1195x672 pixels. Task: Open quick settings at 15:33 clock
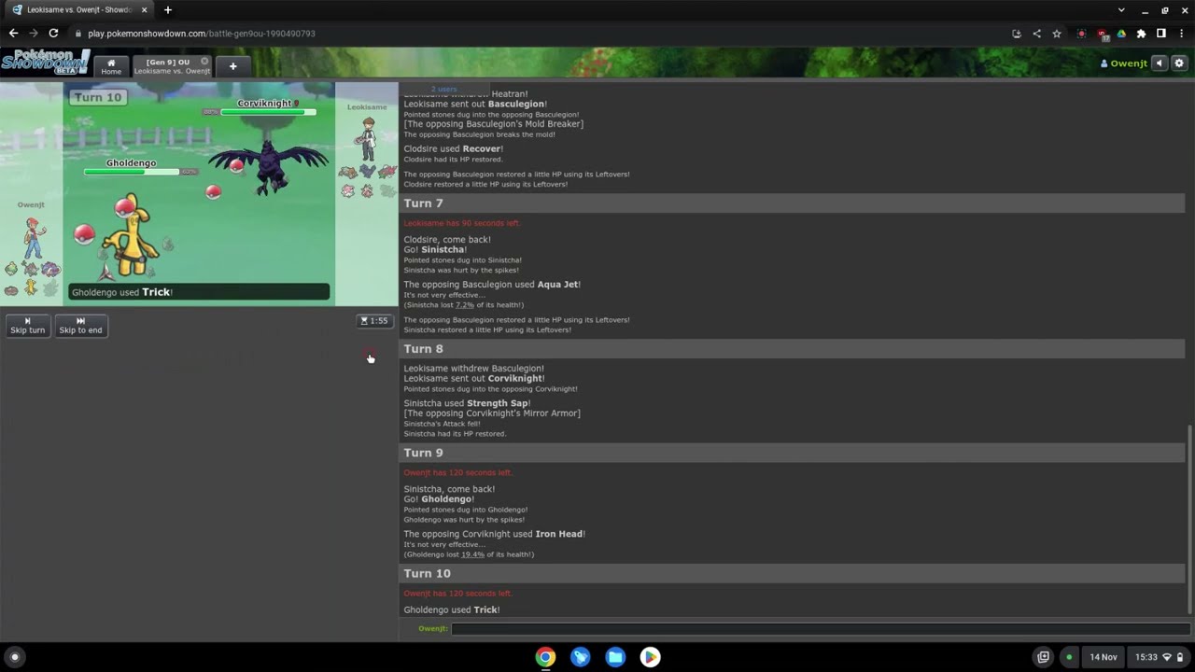pyautogui.click(x=1159, y=657)
